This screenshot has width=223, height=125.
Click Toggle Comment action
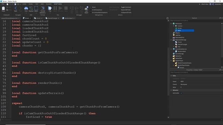coord(126,7)
